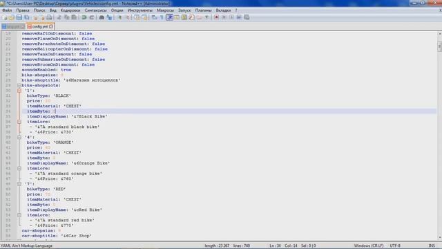Open the Вкладки menu
Screen dimensions: 442x249
pos(223,10)
